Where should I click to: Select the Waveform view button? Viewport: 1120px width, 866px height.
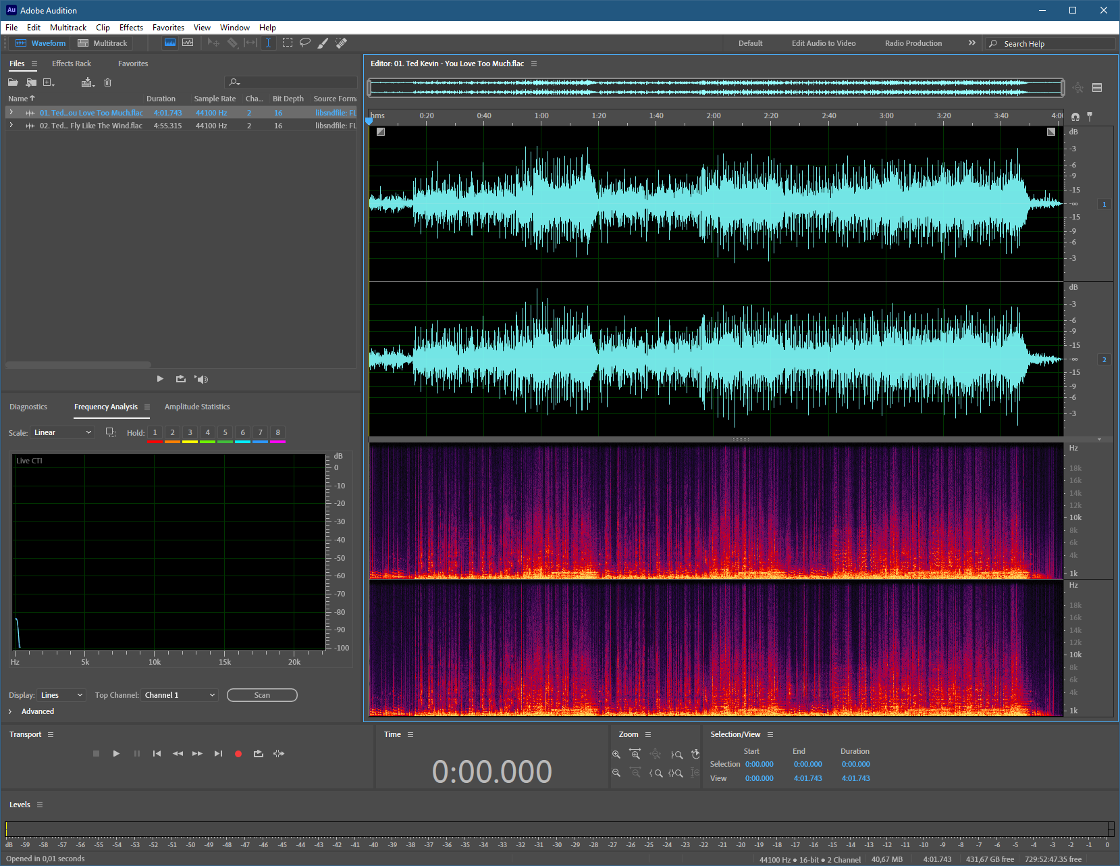(41, 43)
